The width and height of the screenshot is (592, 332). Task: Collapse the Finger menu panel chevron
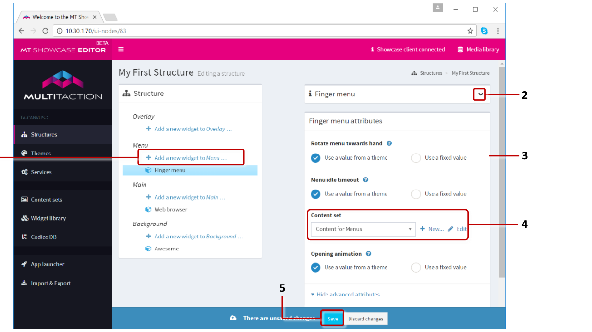click(480, 95)
